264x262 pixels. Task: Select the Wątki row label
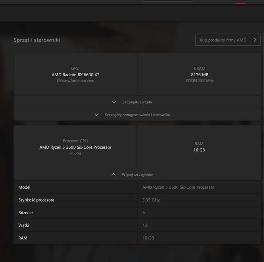(24, 225)
